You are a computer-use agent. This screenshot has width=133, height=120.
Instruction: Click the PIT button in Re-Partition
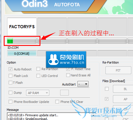118,70
